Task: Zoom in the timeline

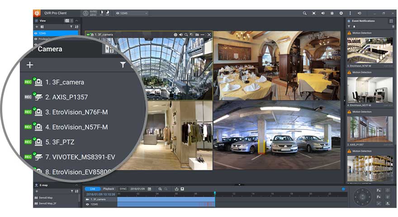Action: (x=160, y=189)
